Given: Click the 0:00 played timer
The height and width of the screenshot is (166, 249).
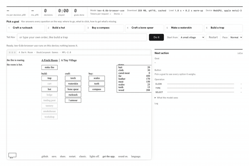Looking at the screenshot, I should click(x=63, y=11).
